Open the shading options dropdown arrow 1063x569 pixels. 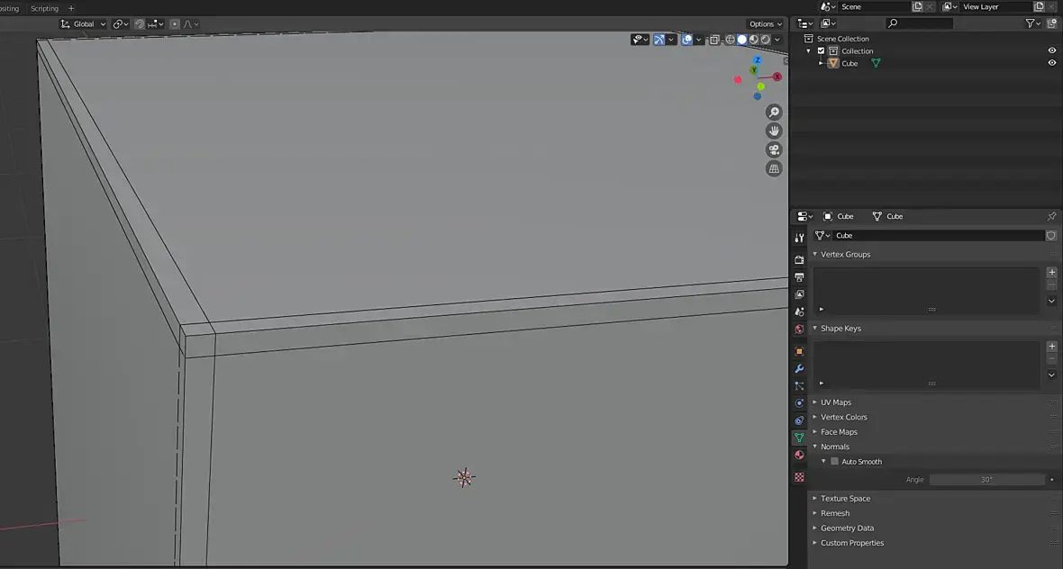point(777,40)
